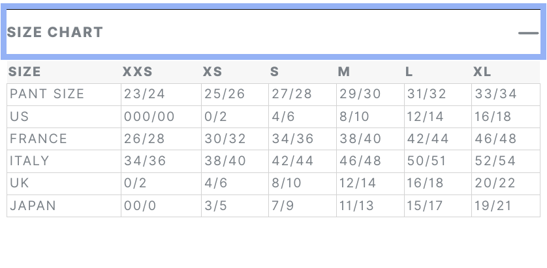Click the S size column header
Screen dimensions: 547x268
coord(275,72)
